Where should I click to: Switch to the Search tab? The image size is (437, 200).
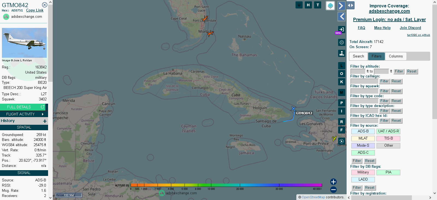358,56
